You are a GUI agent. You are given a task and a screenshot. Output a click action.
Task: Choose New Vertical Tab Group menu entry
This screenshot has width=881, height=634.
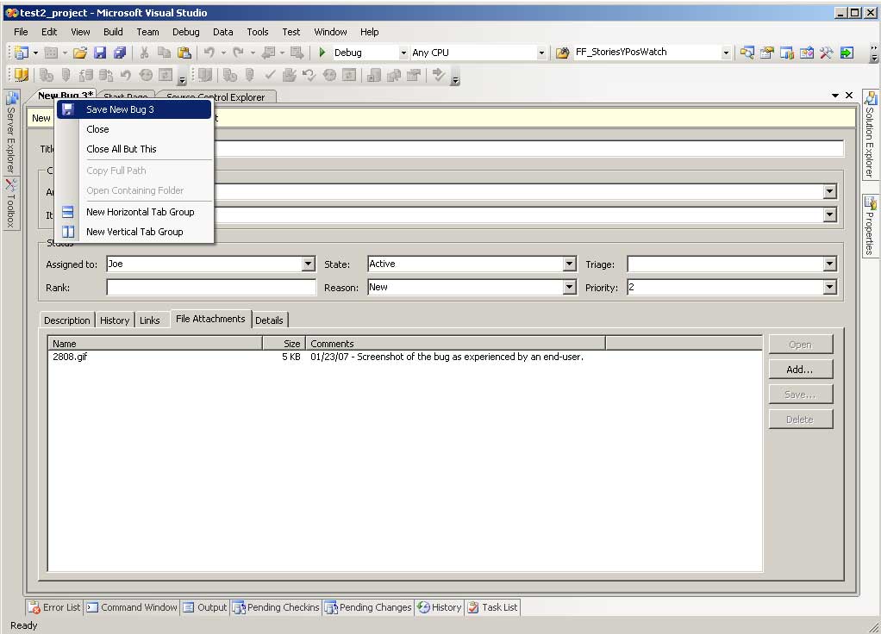point(134,232)
